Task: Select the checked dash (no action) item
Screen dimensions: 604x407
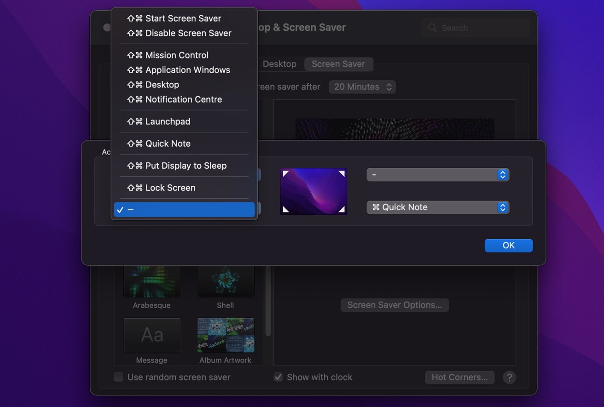Action: (184, 210)
